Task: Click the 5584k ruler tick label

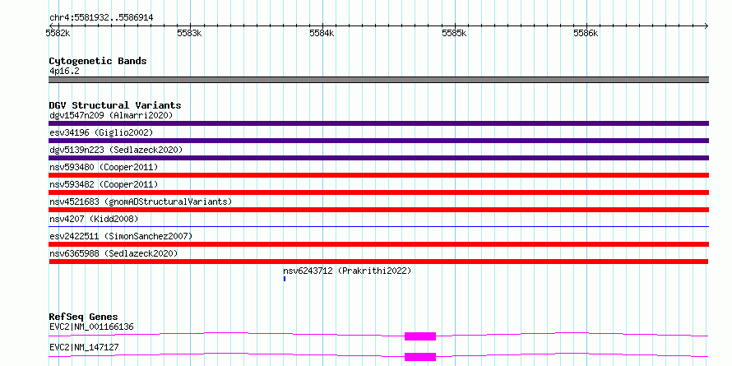Action: (x=322, y=33)
